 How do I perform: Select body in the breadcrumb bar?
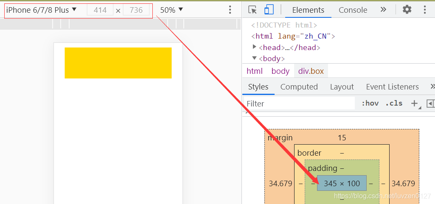281,71
